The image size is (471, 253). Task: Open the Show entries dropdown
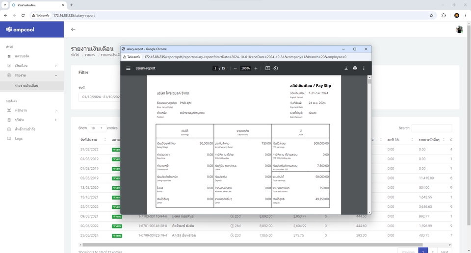pyautogui.click(x=97, y=128)
